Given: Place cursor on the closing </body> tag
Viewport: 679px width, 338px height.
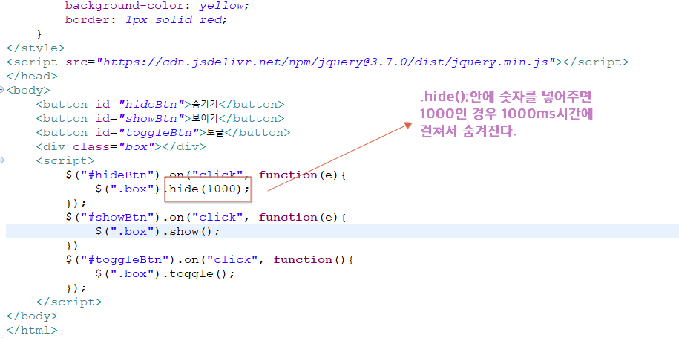Looking at the screenshot, I should 32,316.
